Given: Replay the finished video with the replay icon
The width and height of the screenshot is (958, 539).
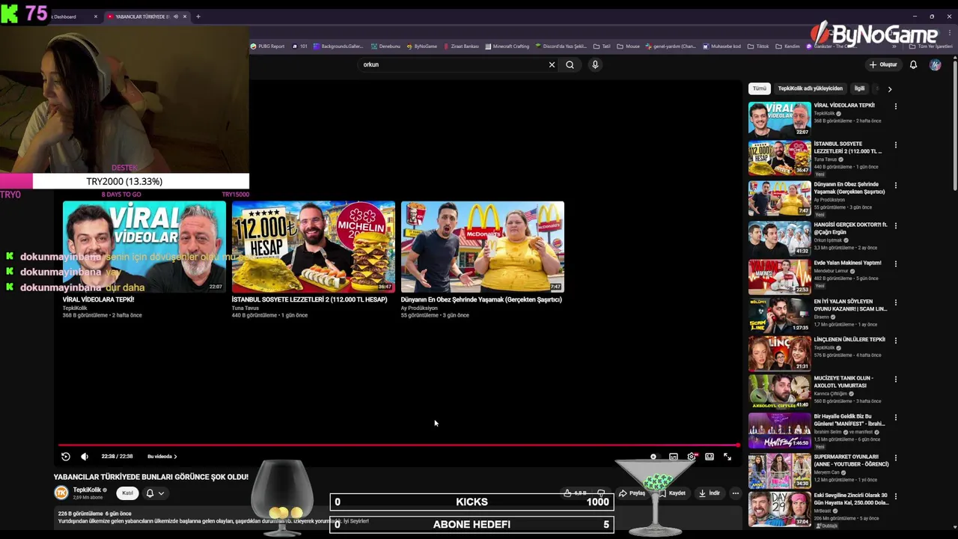Looking at the screenshot, I should [x=66, y=457].
